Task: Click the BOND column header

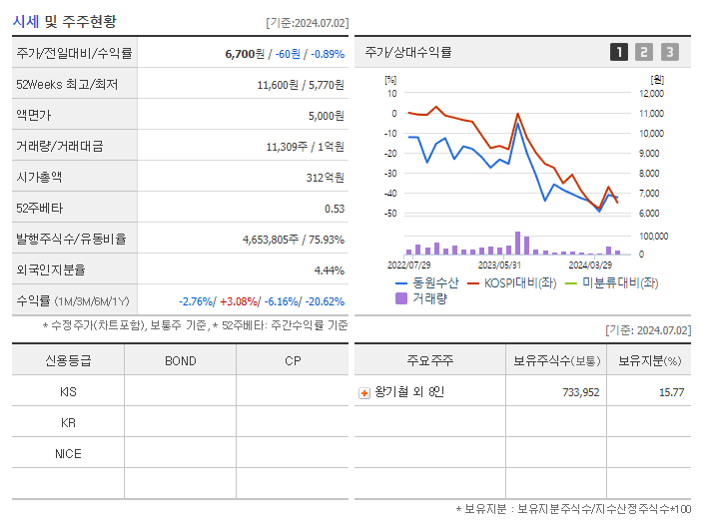Action: point(181,361)
